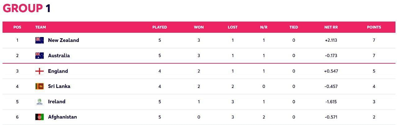Click the WON column header

(x=199, y=27)
